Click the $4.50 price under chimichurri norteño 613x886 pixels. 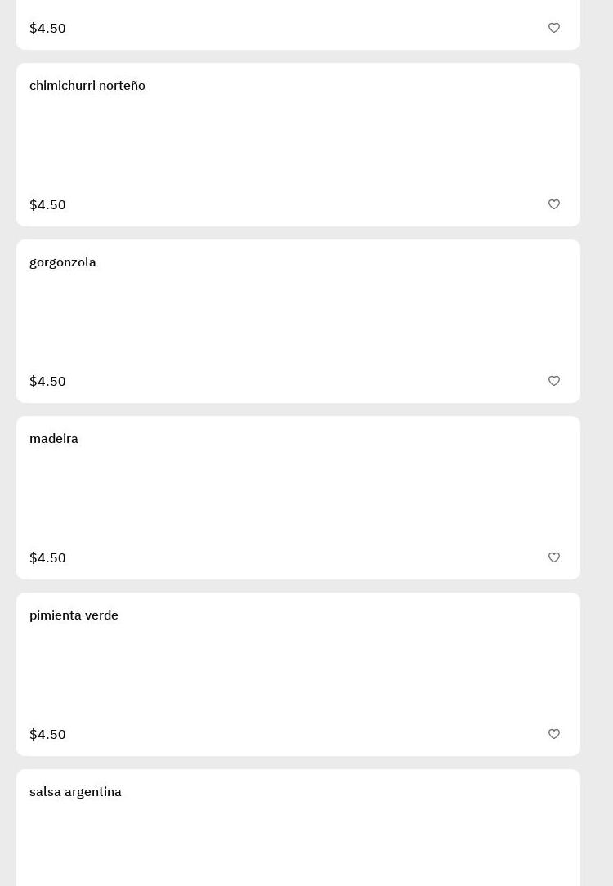(47, 204)
